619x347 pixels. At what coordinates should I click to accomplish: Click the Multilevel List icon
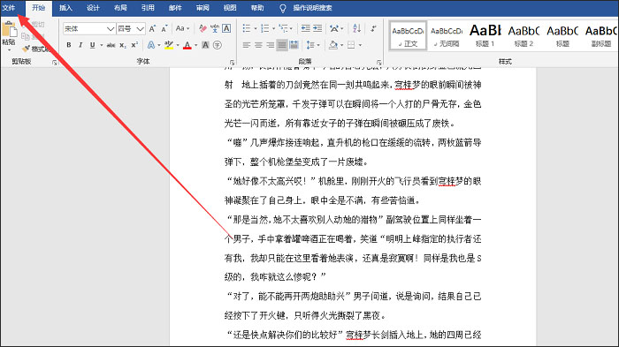point(283,28)
